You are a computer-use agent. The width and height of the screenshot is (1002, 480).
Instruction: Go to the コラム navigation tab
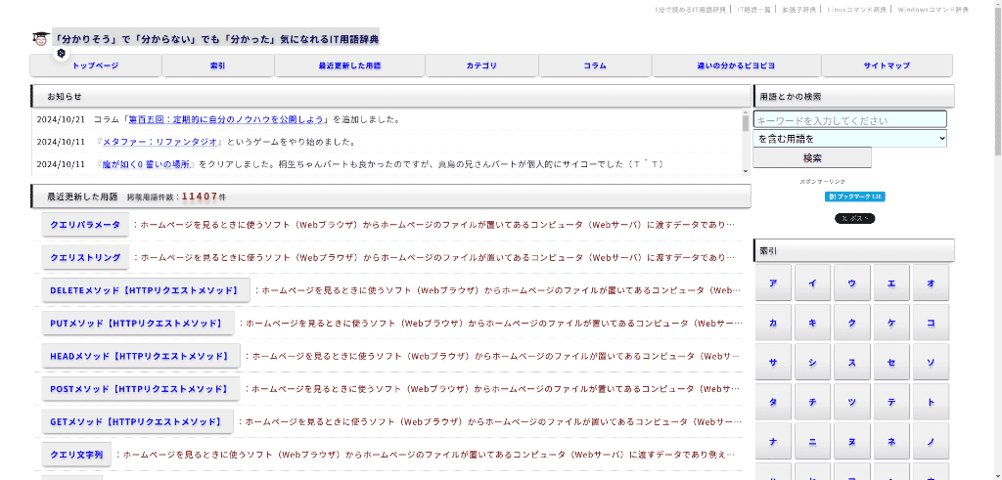click(594, 65)
